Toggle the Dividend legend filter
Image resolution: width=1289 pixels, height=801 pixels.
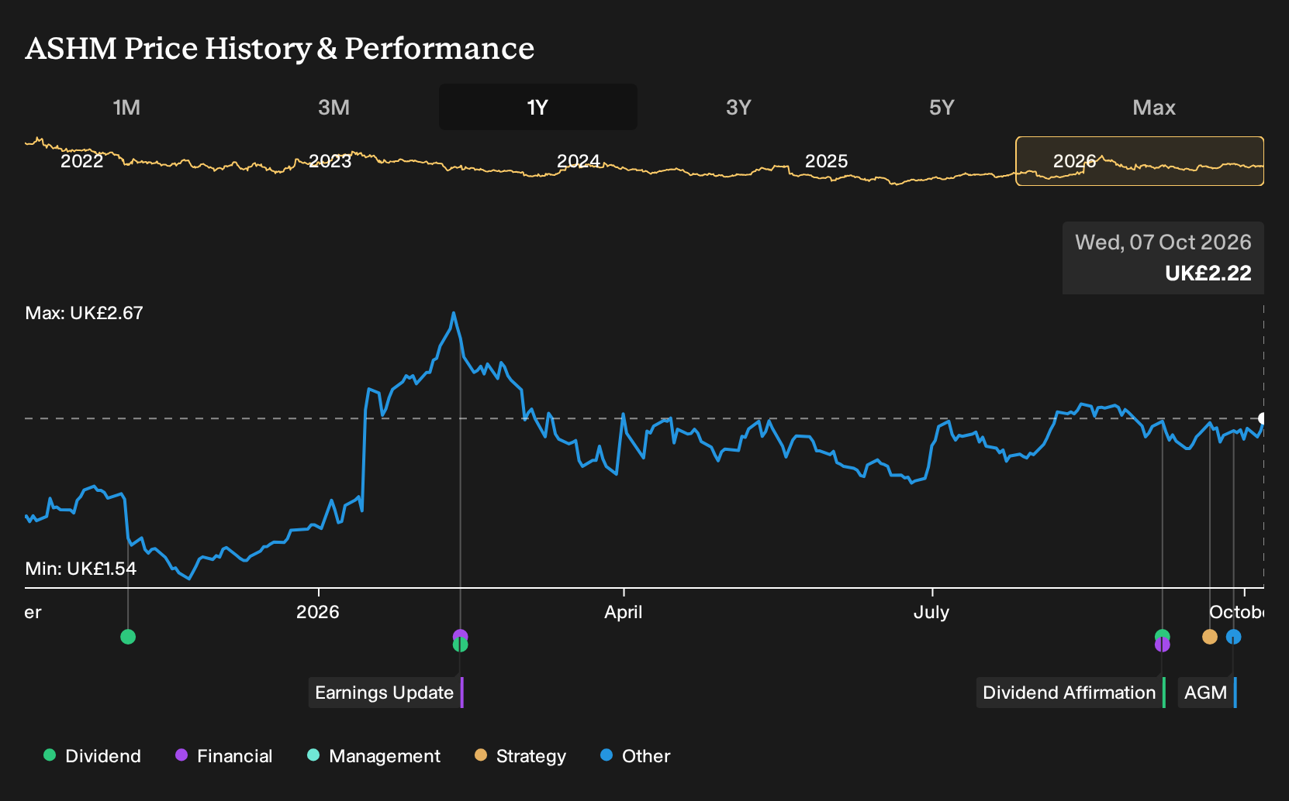(x=92, y=756)
